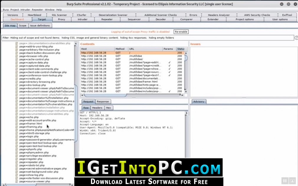Switch to the Scope sub-tab
298x186 pixels.
coord(23,26)
